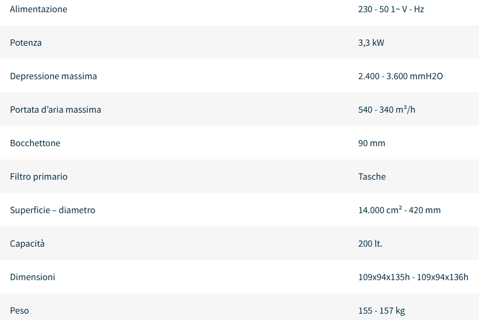Click the Capacità row label
479x320 pixels.
[x=27, y=244]
